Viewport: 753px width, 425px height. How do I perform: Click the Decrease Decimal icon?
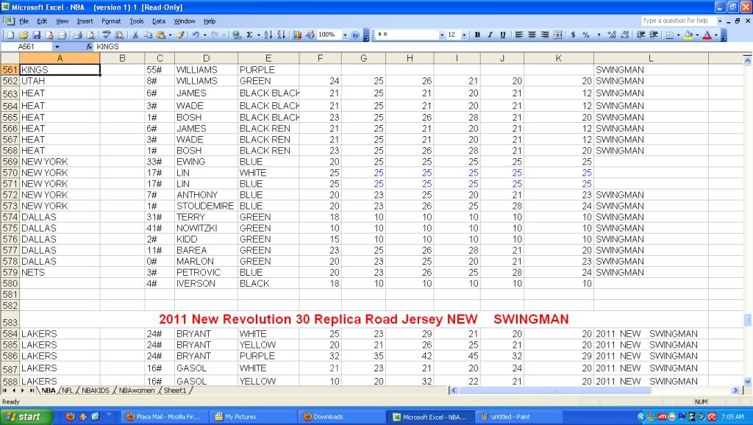(x=624, y=35)
